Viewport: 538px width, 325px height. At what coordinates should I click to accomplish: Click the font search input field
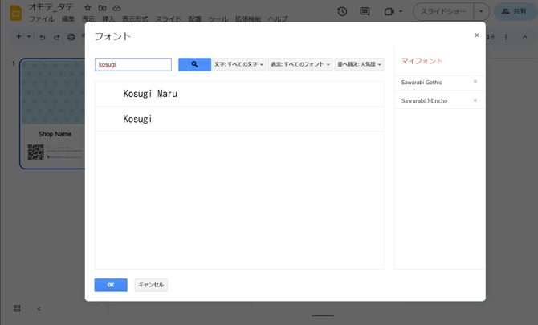coord(133,64)
